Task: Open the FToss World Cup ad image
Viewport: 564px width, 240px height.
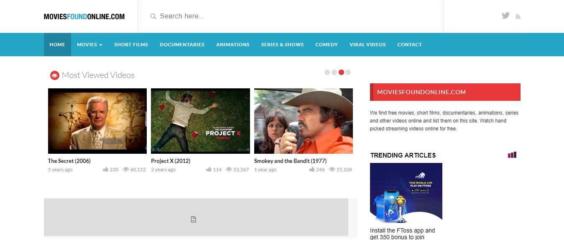Action: pyautogui.click(x=406, y=193)
